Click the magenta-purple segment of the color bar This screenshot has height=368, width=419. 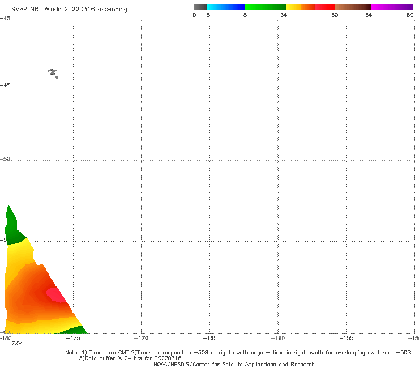(x=392, y=7)
